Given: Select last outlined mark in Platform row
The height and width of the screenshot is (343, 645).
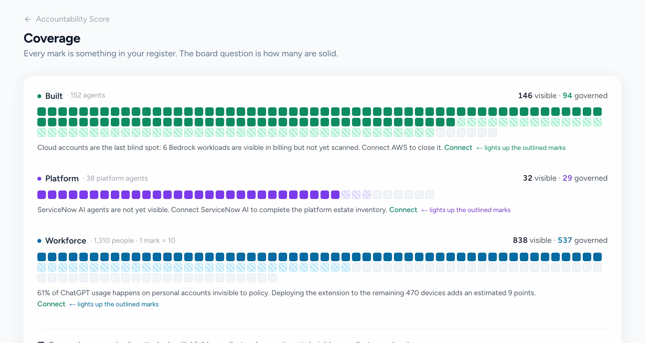Looking at the screenshot, I should 430,195.
